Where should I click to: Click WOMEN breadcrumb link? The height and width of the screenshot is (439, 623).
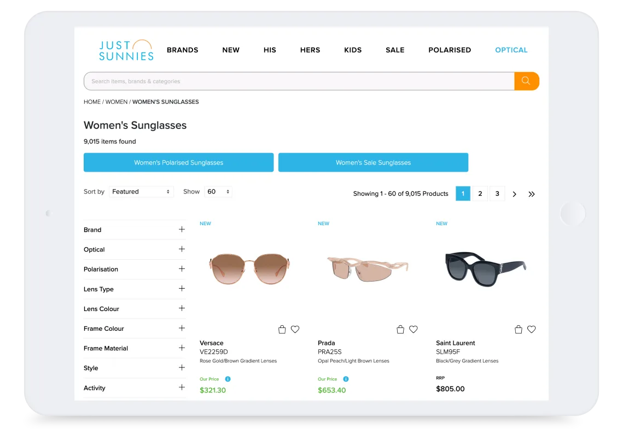[117, 102]
